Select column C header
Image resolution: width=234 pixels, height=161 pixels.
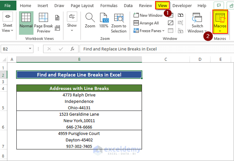166,59
